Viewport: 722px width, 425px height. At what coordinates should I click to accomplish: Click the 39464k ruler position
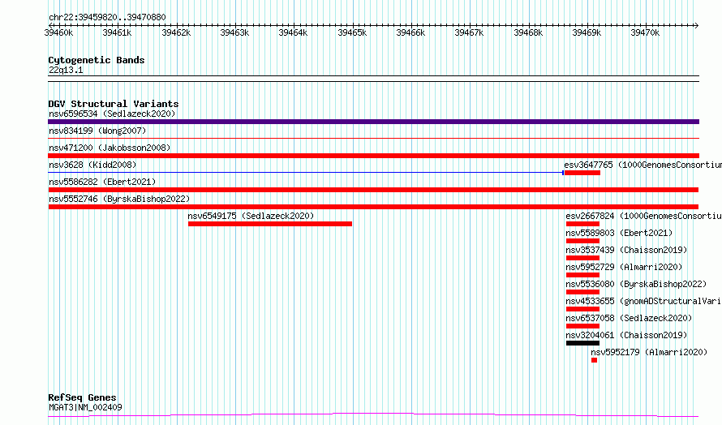pos(293,32)
